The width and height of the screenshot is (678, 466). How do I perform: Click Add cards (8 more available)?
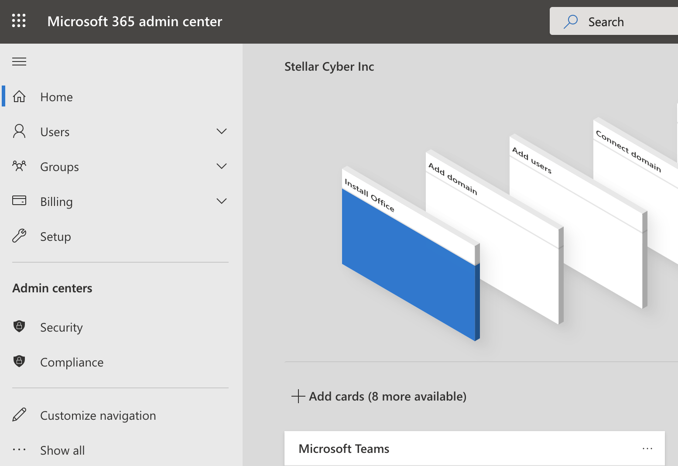click(379, 396)
